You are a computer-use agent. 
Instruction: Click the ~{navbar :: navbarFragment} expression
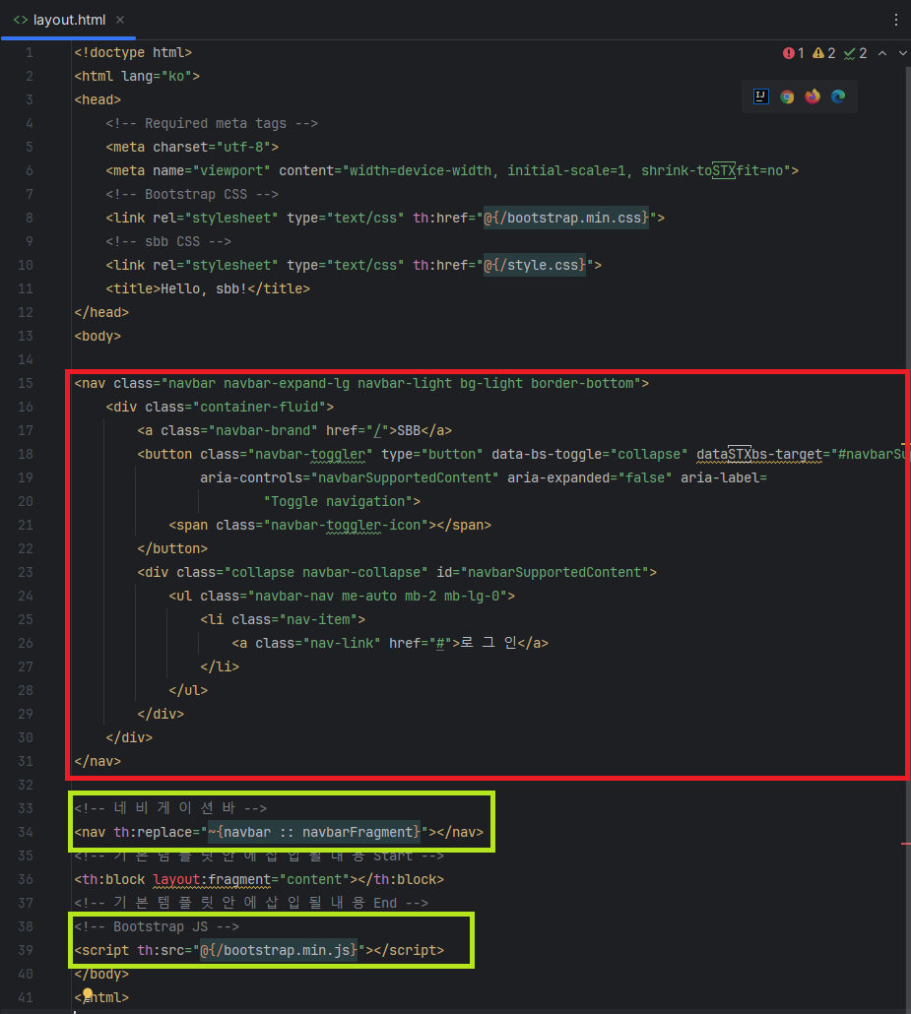point(314,832)
